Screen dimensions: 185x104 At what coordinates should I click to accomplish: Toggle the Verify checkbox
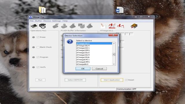coord(38,67)
